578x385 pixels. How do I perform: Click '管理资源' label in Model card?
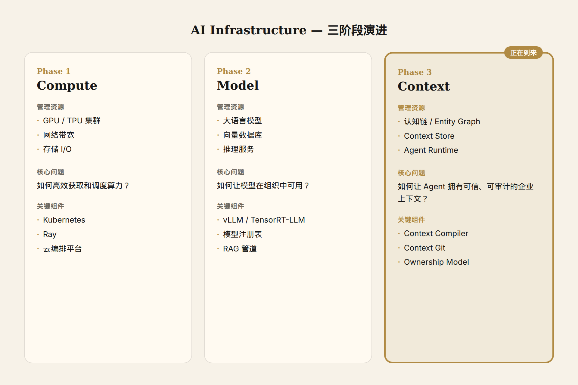click(230, 107)
